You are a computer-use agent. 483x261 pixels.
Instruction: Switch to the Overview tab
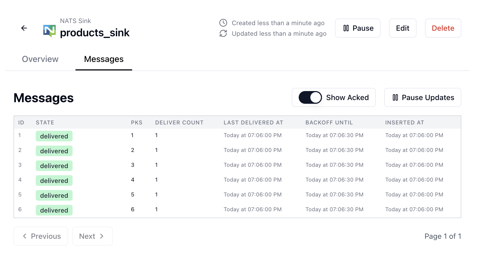40,59
